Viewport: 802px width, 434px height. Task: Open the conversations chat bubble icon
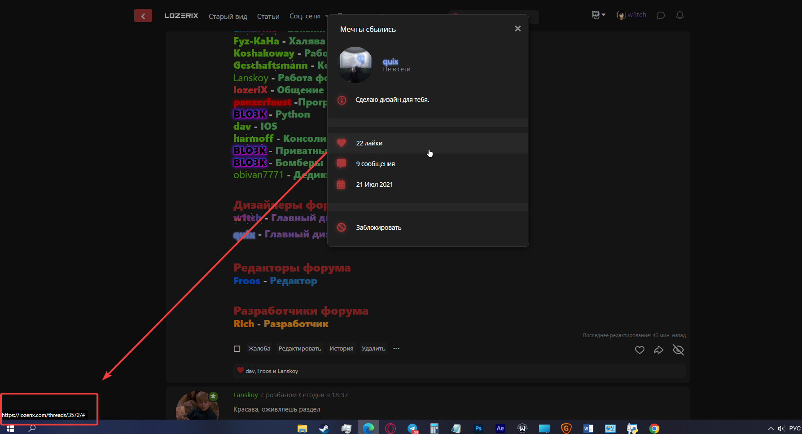pos(660,15)
